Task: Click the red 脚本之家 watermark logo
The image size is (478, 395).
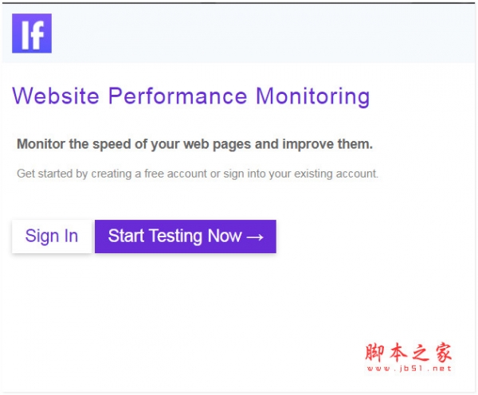Action: (x=409, y=353)
